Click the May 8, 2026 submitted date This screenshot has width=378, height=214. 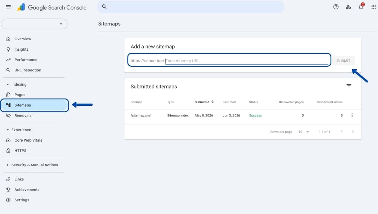click(x=204, y=115)
